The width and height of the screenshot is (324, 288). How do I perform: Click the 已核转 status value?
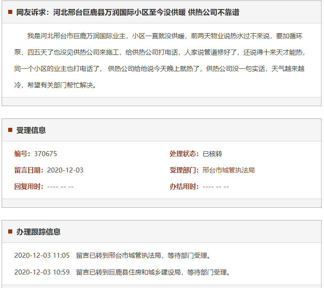pos(213,154)
